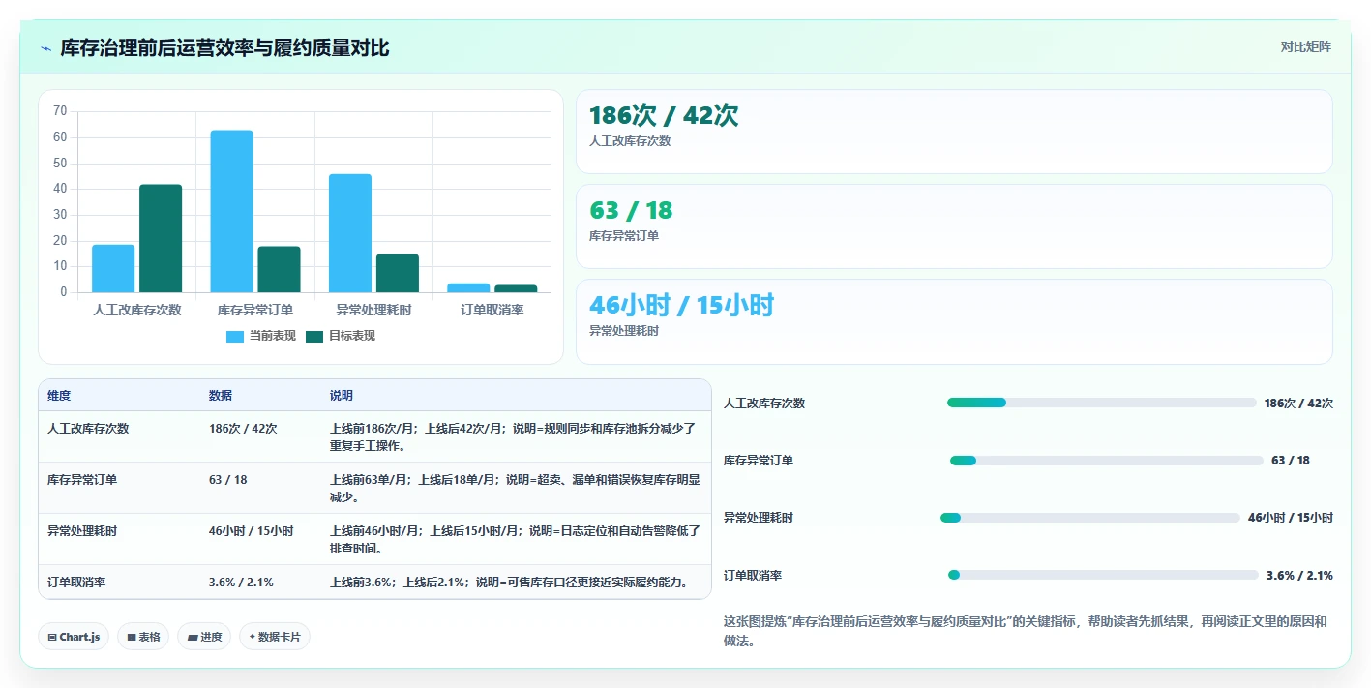Click the 数据 table column header
Screen dimensions: 1371x688
pos(221,396)
